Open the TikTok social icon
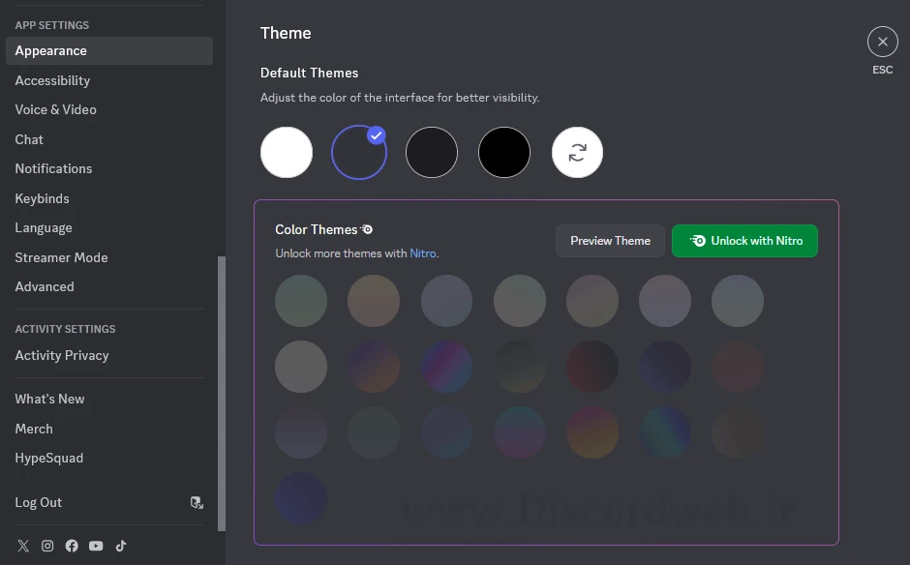The height and width of the screenshot is (565, 910). pos(121,546)
